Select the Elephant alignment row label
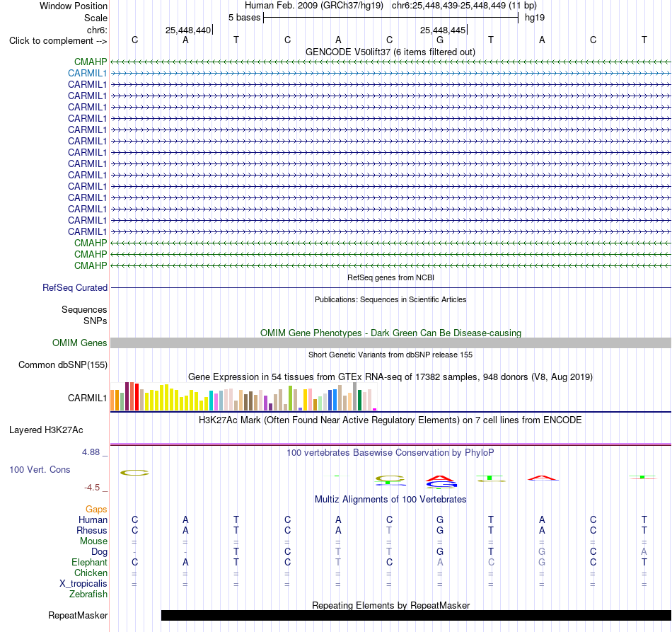 point(89,562)
